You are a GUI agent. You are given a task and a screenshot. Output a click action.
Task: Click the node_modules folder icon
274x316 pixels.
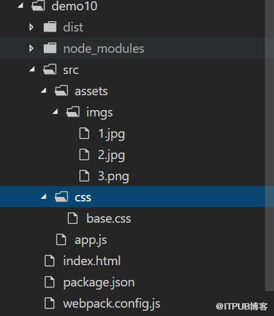[x=50, y=48]
